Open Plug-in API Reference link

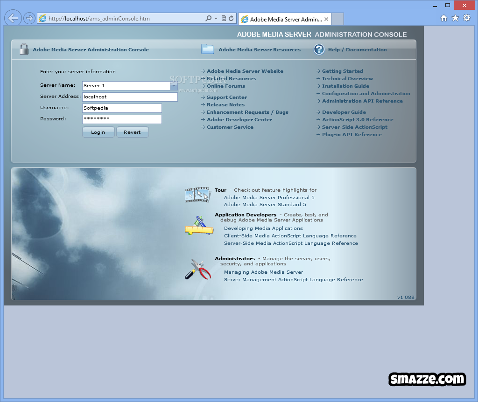pos(352,135)
